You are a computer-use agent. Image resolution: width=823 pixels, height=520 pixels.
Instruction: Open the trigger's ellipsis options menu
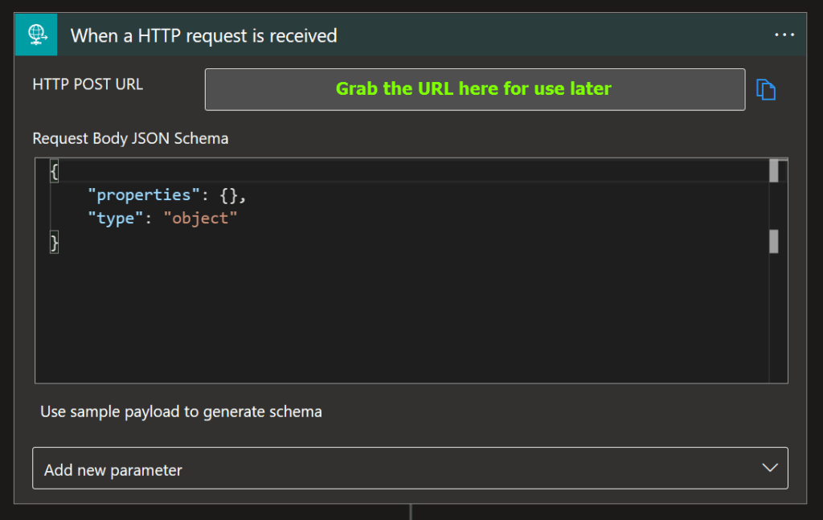pos(784,35)
